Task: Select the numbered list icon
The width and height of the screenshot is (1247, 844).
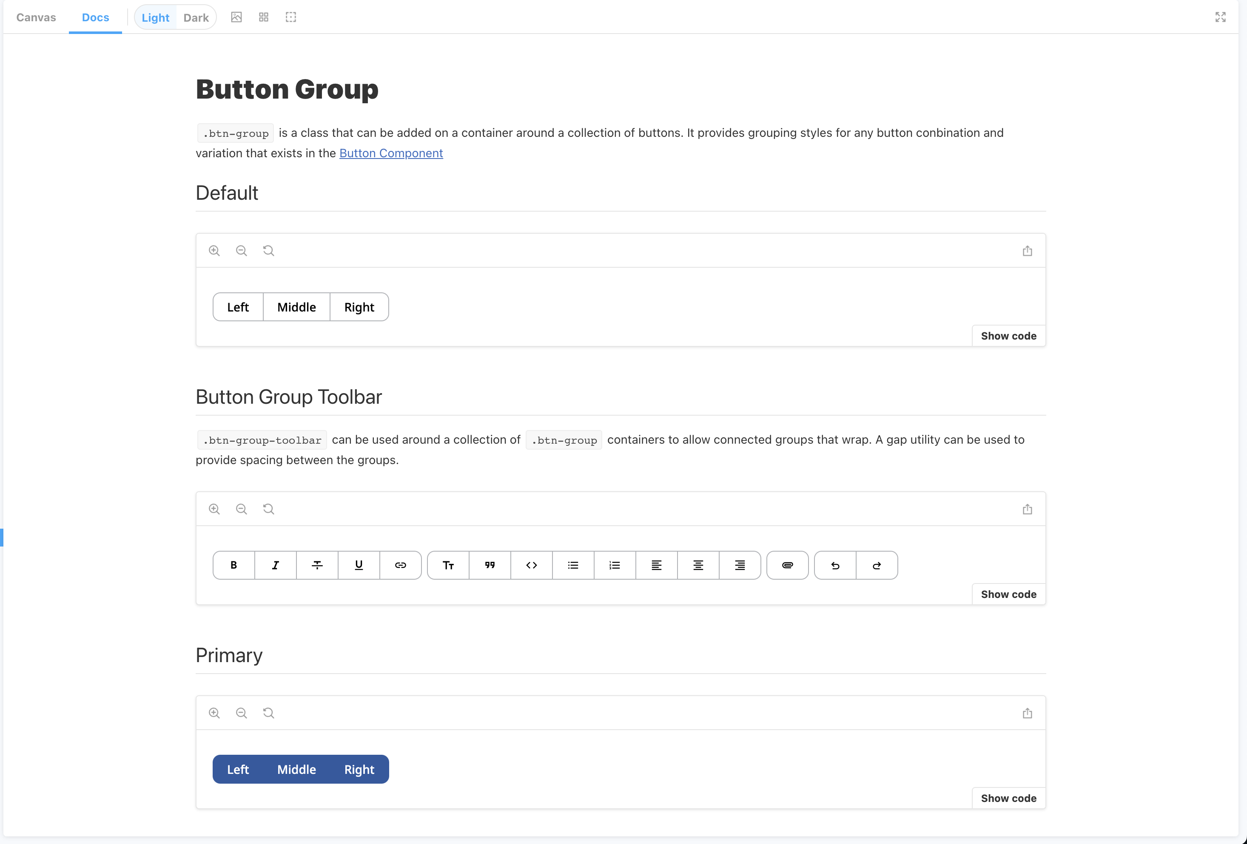Action: pyautogui.click(x=615, y=565)
